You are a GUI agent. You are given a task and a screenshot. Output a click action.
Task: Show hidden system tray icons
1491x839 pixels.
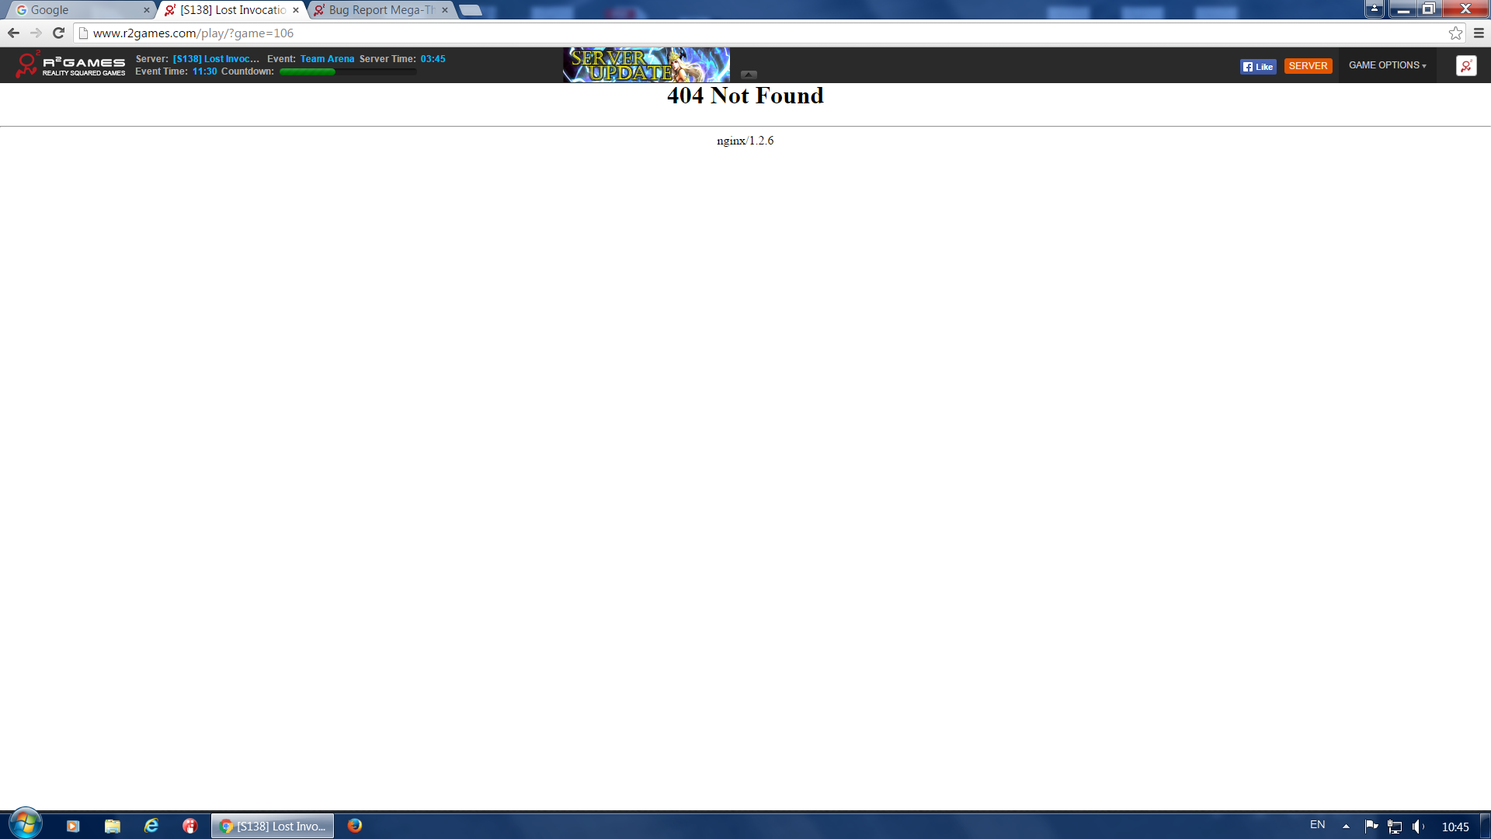[x=1346, y=826]
